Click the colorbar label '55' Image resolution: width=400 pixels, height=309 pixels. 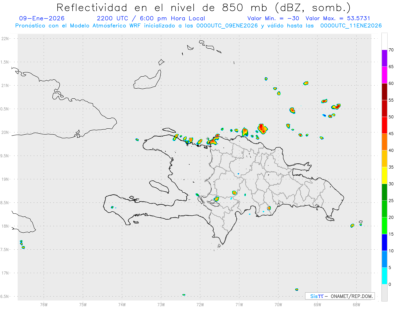click(391, 100)
